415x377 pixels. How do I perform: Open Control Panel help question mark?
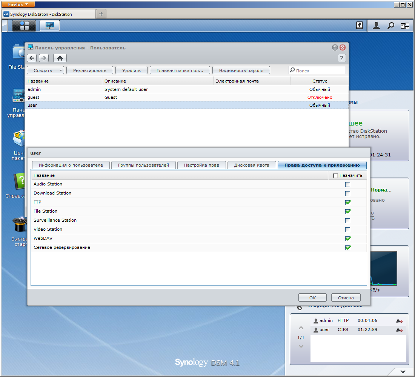click(x=342, y=58)
